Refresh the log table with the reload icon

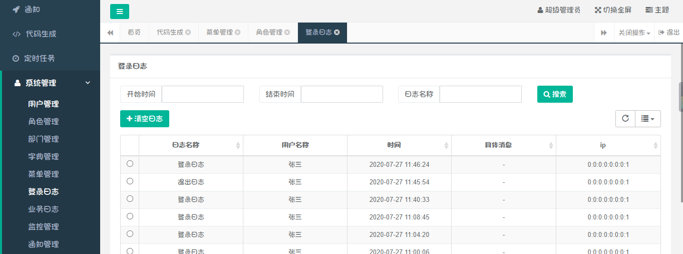tap(625, 119)
